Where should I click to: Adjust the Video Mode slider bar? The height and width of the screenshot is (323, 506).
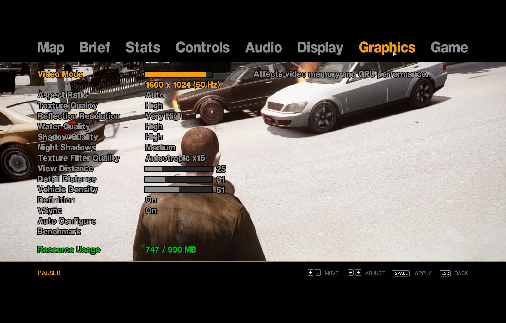point(178,74)
